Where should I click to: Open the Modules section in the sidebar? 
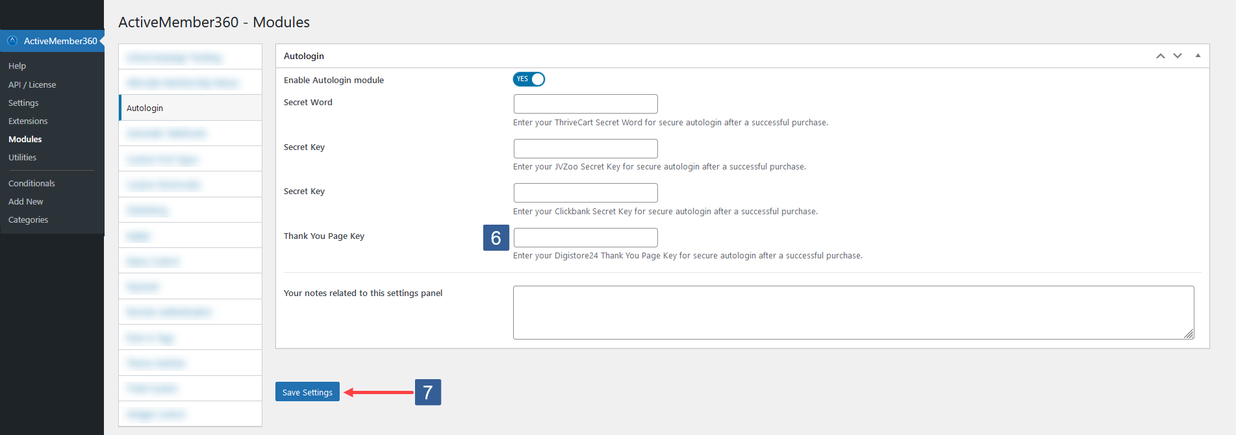25,138
